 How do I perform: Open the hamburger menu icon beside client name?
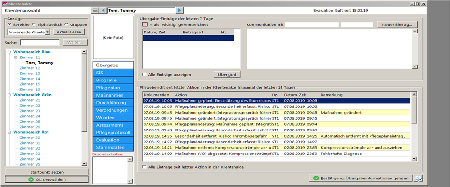pyautogui.click(x=96, y=11)
